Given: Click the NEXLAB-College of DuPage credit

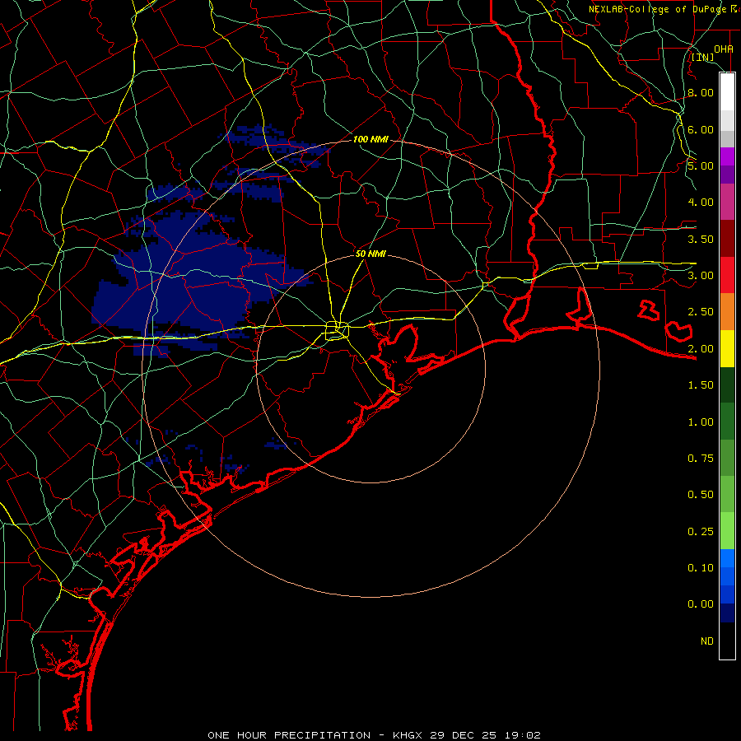Looking at the screenshot, I should (663, 9).
